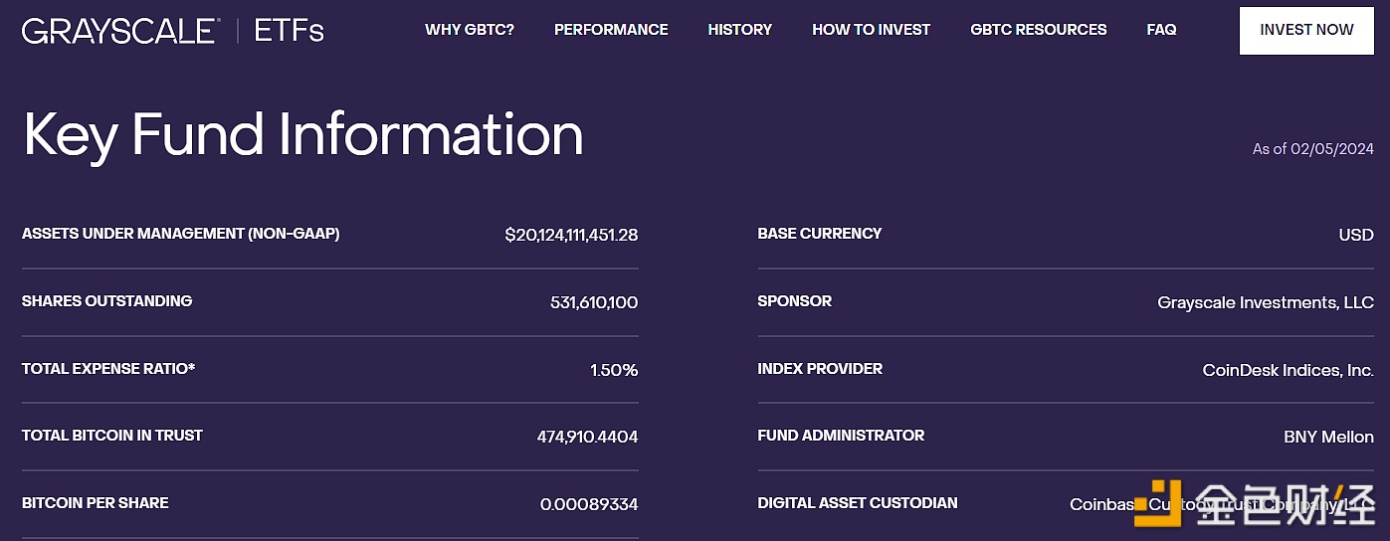Image resolution: width=1390 pixels, height=541 pixels.
Task: Click the BASE CURRENCY label
Action: [x=820, y=234]
